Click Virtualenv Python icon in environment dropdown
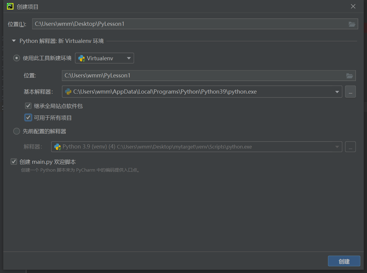Viewport: 367px width, 273px height. click(x=81, y=58)
